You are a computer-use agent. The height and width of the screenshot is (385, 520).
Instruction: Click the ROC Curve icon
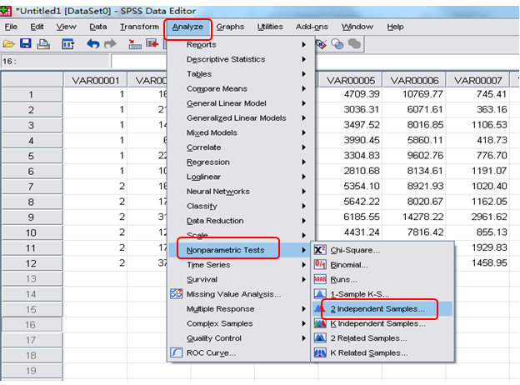[x=176, y=352]
